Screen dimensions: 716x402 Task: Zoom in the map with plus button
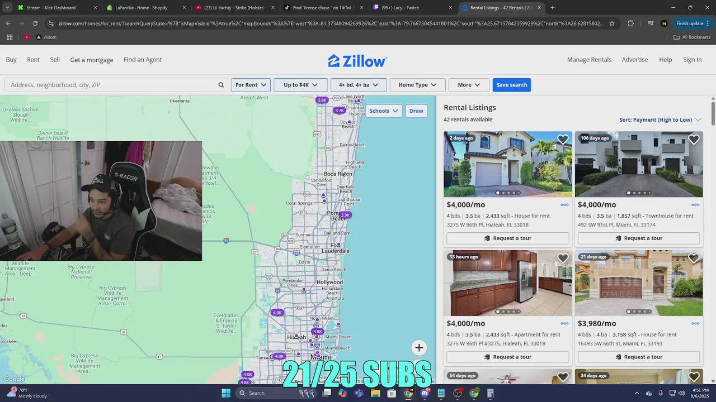tap(419, 348)
